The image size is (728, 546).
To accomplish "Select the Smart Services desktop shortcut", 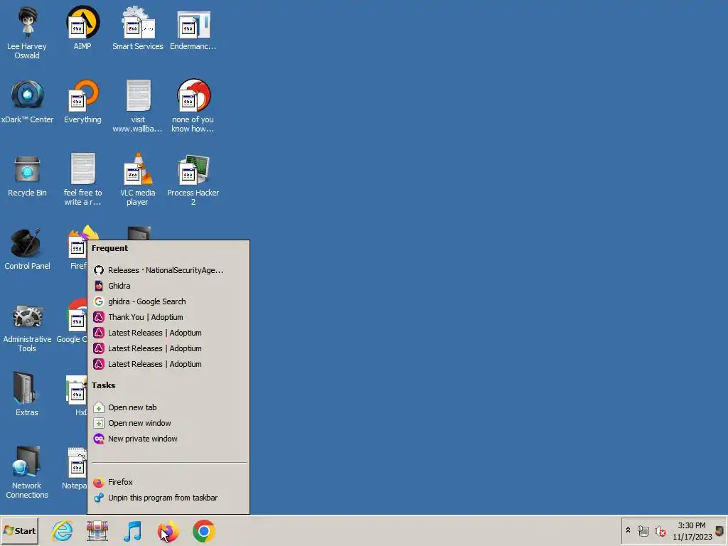I will coord(138,28).
